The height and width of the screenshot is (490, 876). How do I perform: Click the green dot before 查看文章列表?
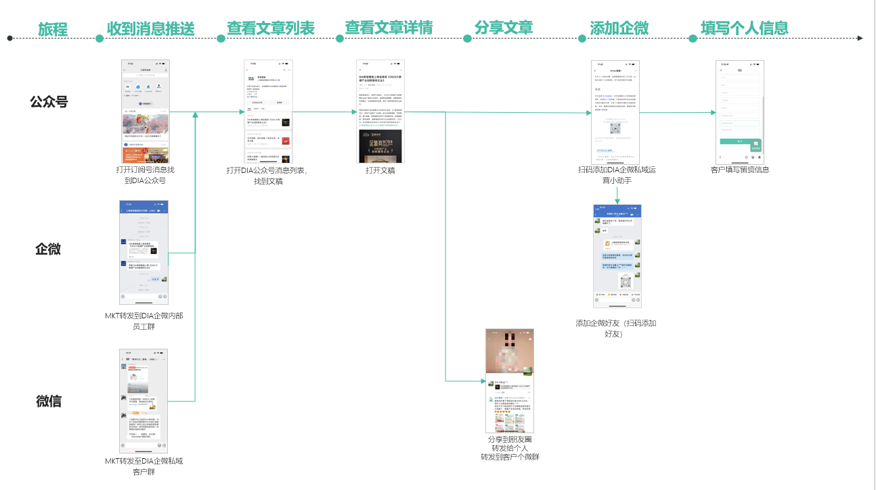(x=220, y=39)
